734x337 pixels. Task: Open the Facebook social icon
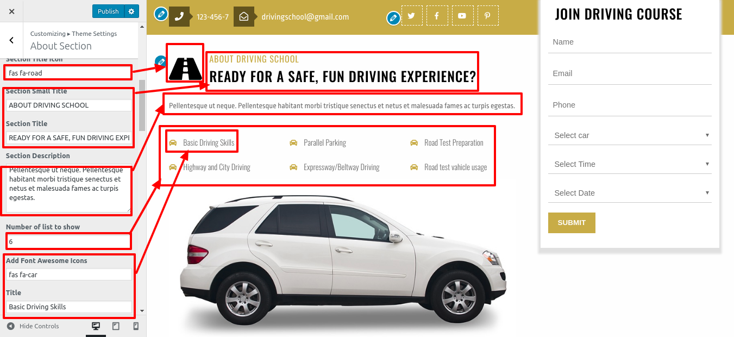(x=437, y=16)
